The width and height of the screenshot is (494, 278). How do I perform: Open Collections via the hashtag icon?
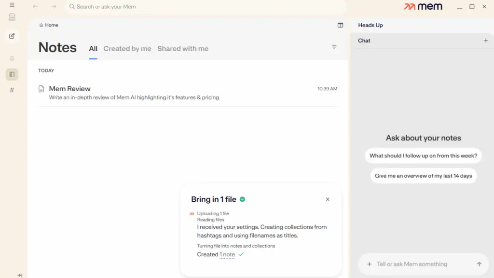coord(12,90)
